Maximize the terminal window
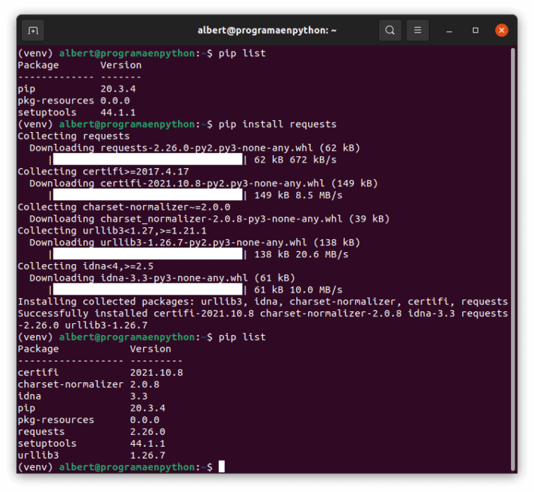The image size is (534, 492). click(476, 31)
